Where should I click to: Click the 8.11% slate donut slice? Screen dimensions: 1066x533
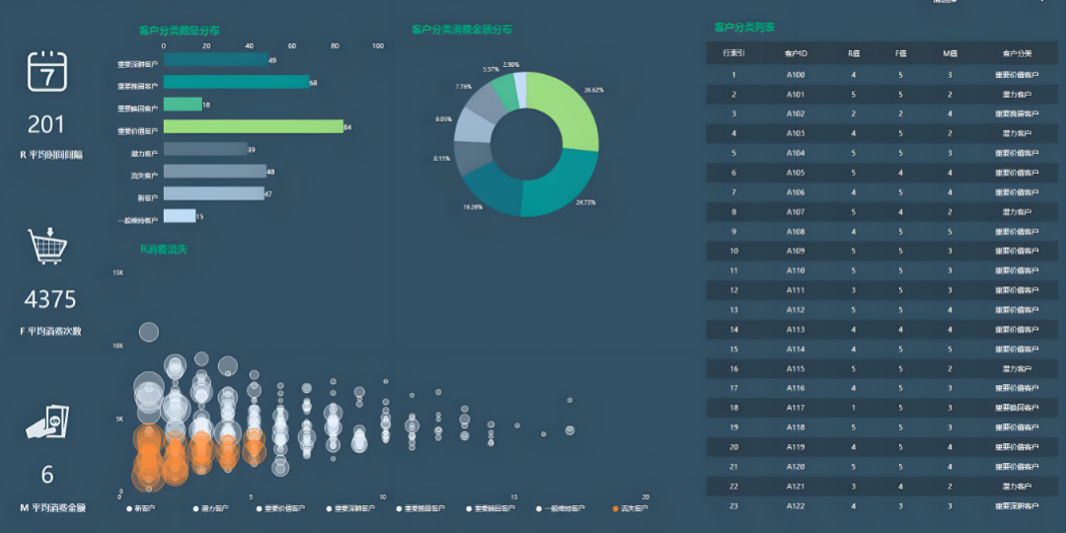click(x=471, y=156)
